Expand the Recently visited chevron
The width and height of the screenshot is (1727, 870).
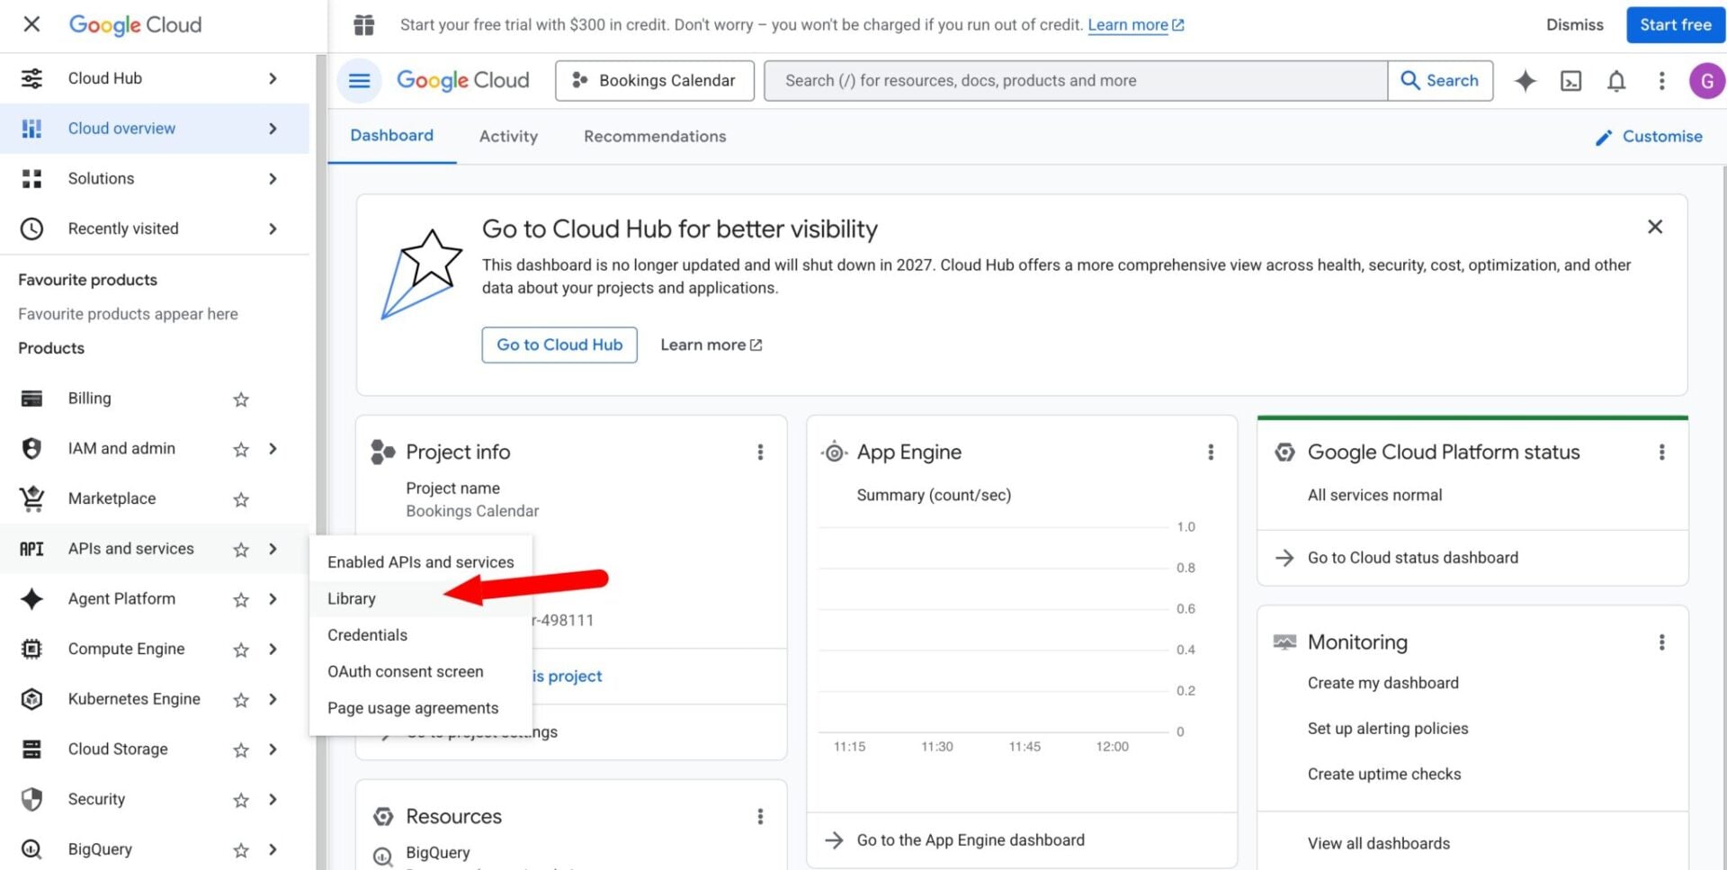coord(273,229)
